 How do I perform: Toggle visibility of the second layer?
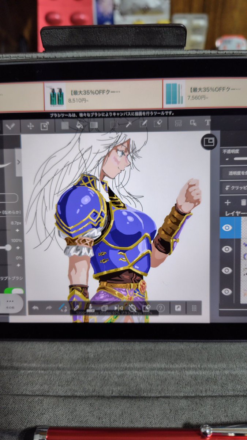(x=227, y=249)
